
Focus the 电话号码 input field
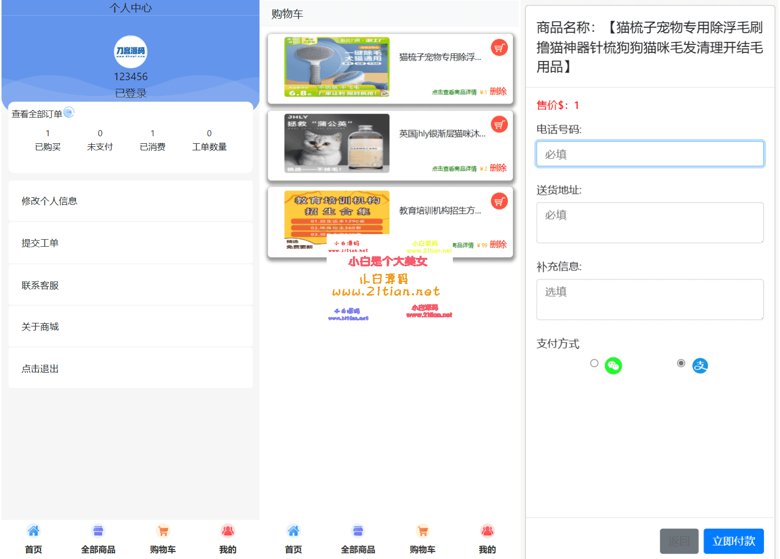(x=650, y=154)
